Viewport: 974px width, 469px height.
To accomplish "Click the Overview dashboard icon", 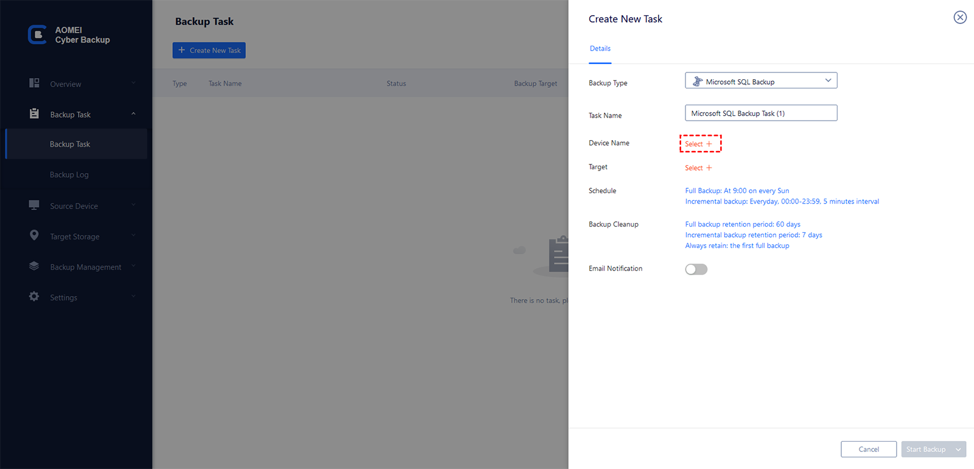I will click(x=34, y=83).
